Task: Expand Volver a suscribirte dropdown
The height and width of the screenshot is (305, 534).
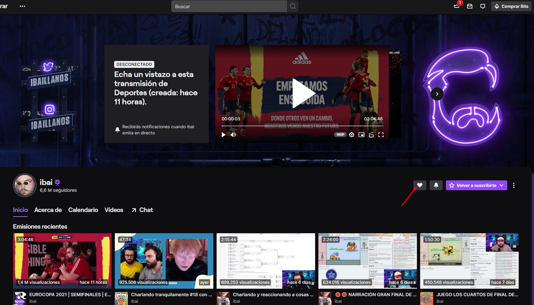Action: 501,185
